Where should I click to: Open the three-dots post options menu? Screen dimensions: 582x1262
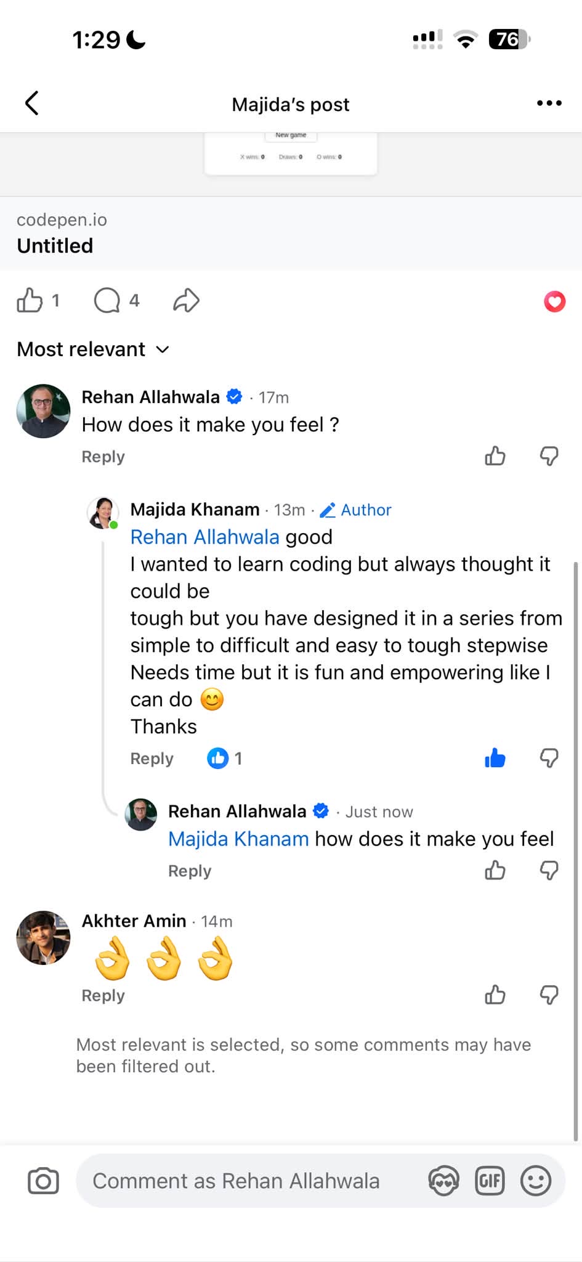pyautogui.click(x=549, y=103)
